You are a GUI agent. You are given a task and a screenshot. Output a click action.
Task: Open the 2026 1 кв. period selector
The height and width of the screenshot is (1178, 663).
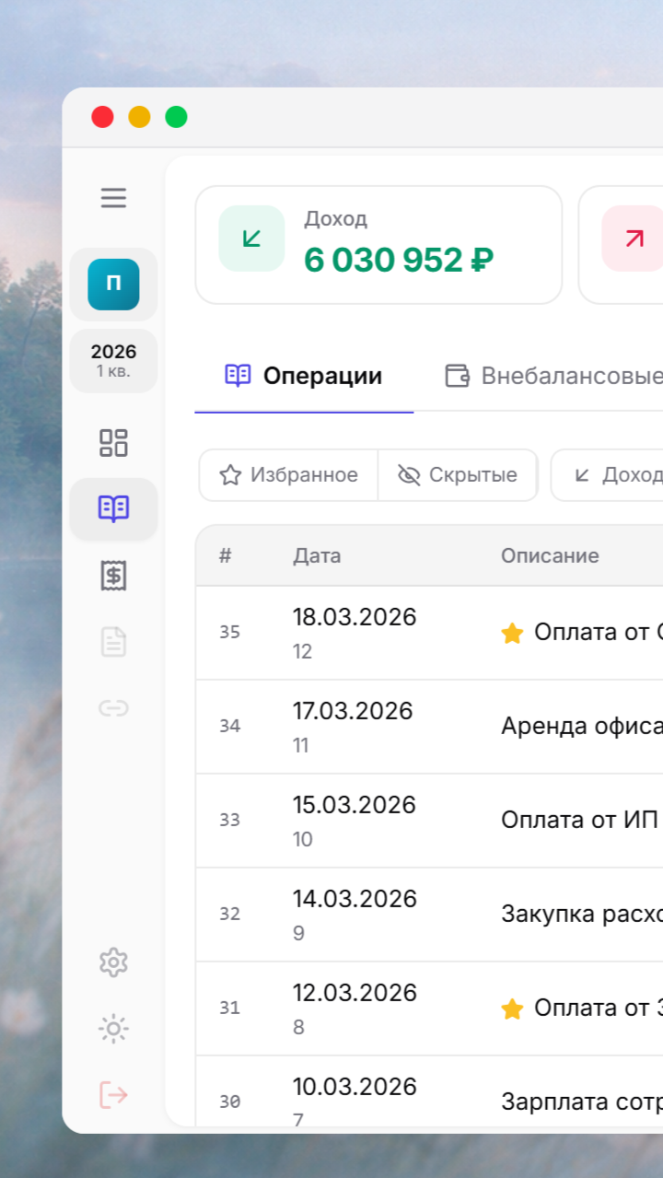[x=113, y=360]
